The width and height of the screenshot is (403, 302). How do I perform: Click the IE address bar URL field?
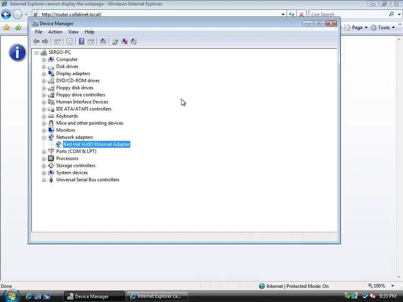tap(159, 15)
